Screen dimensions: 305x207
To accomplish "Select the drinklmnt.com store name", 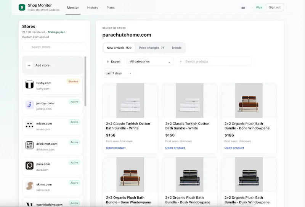I will 47,144.
